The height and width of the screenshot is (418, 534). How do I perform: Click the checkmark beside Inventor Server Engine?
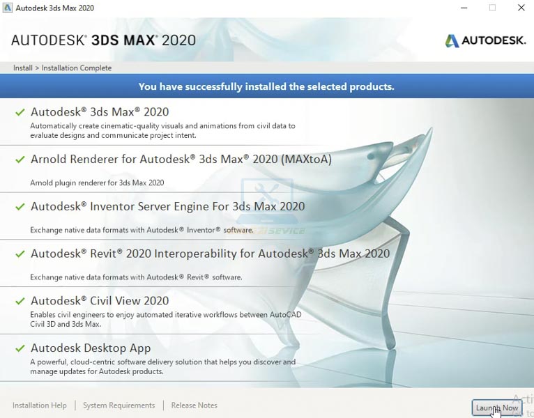click(20, 207)
